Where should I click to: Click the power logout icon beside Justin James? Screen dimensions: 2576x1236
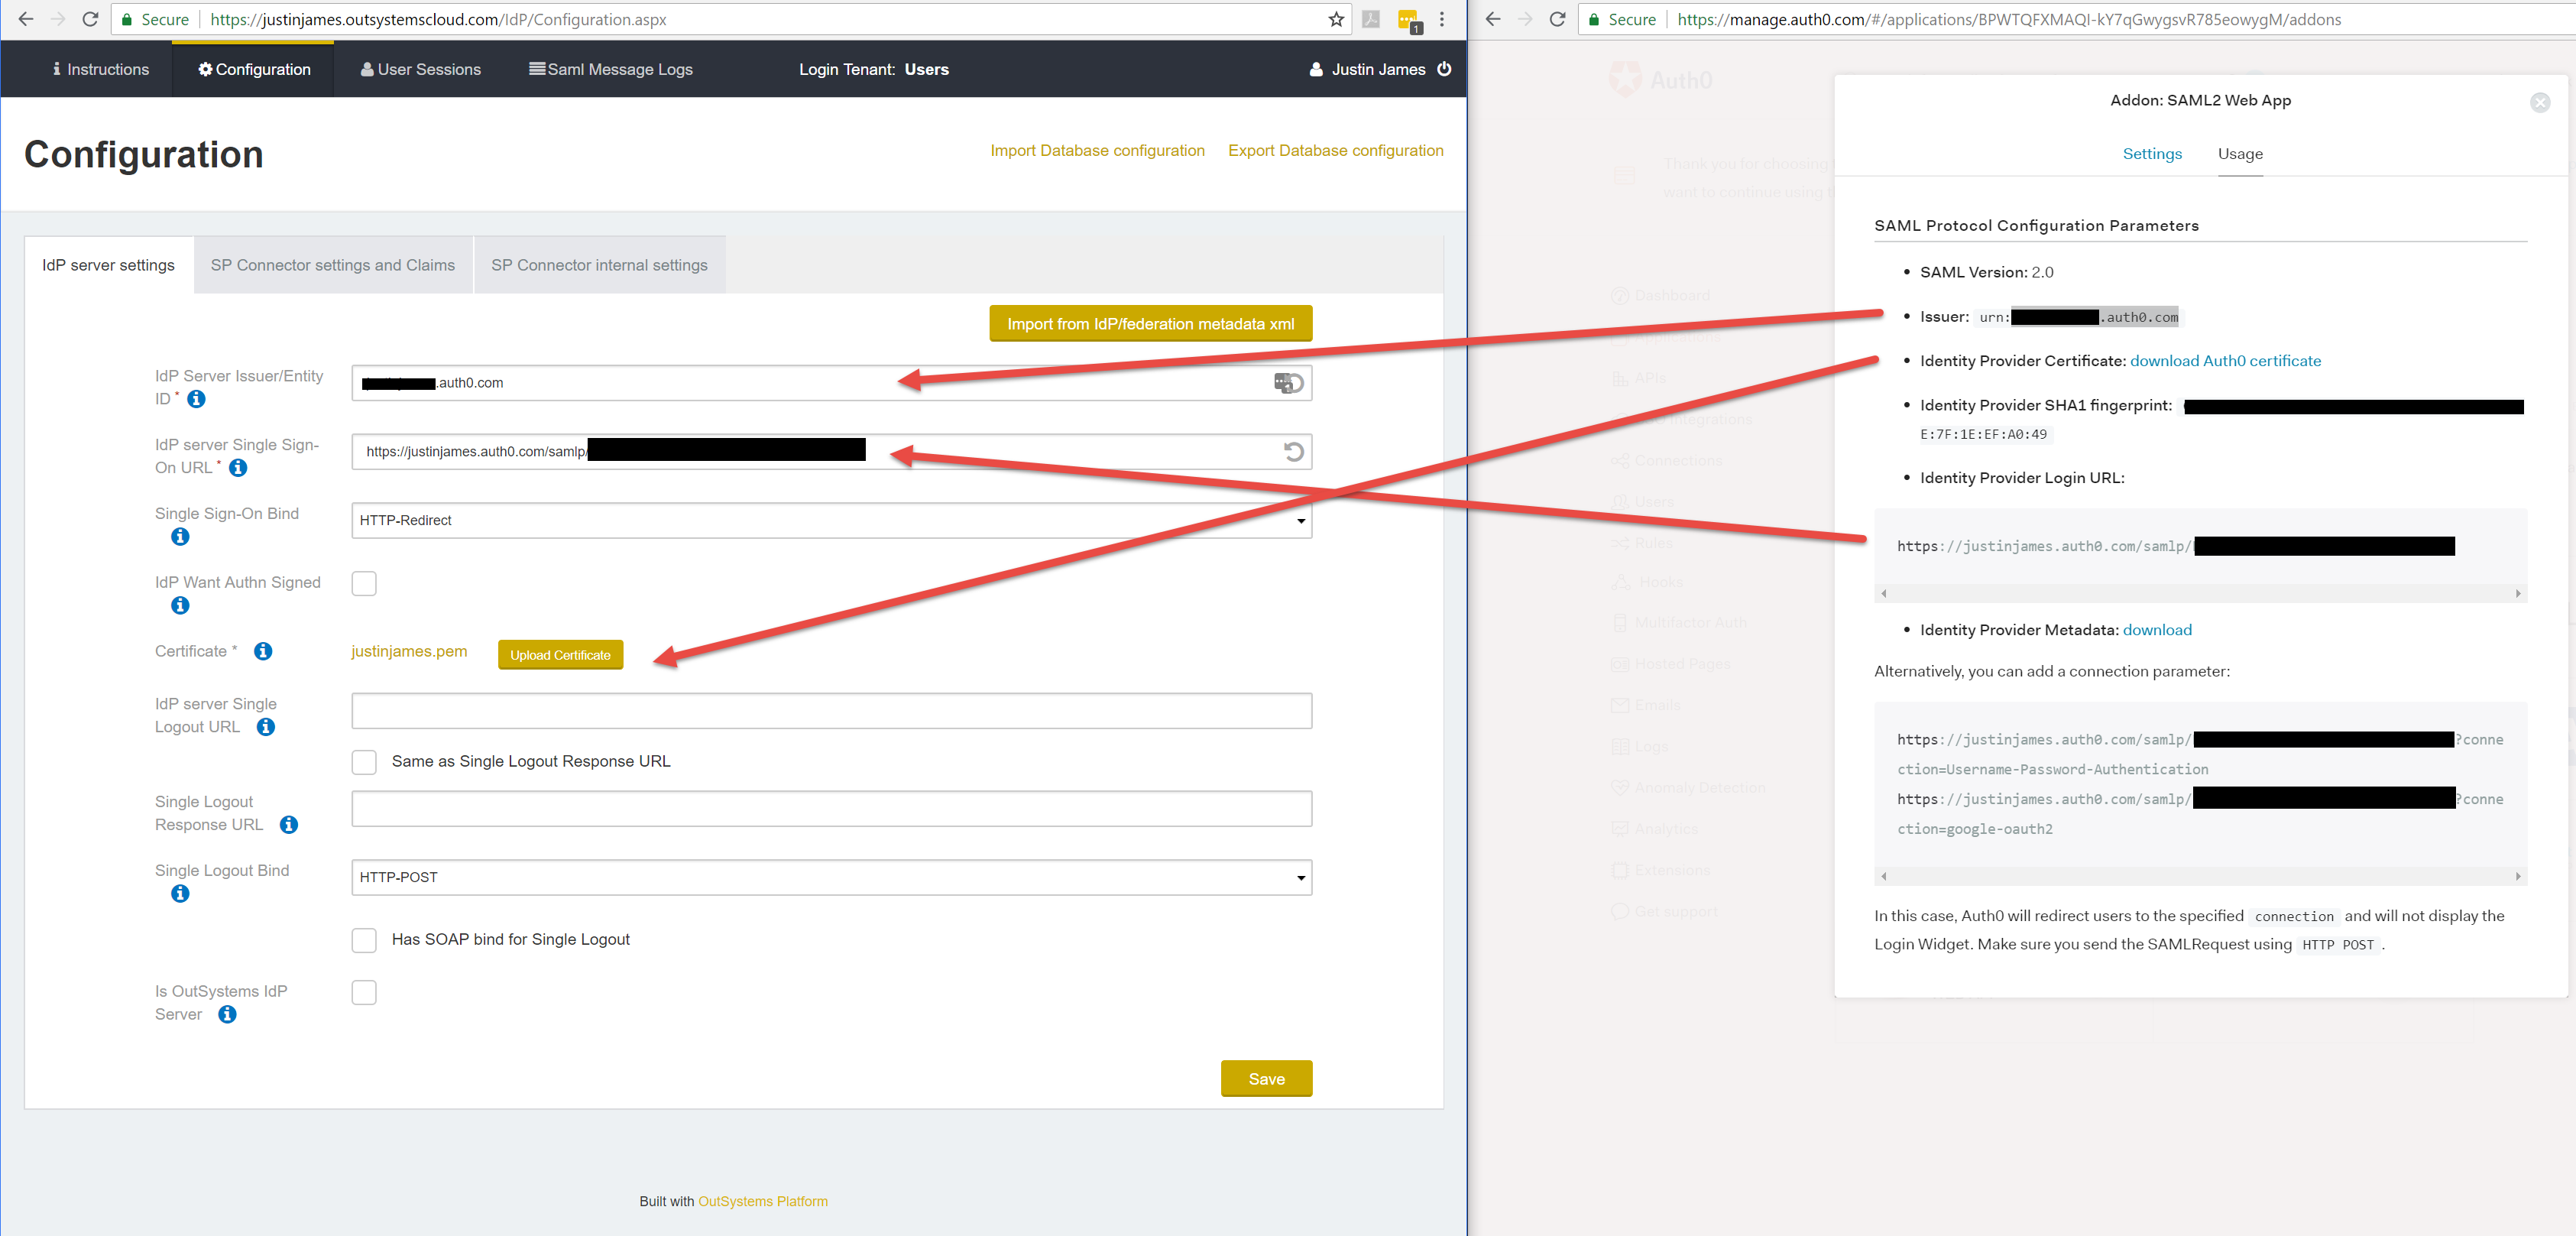1445,69
